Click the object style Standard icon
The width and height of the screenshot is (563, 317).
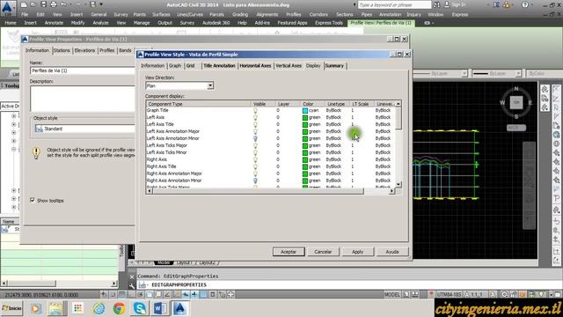(x=39, y=129)
